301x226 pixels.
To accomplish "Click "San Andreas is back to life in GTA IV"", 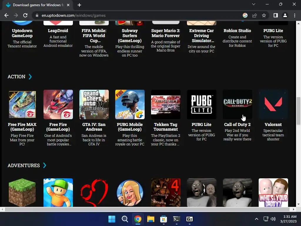I will pos(94,140).
